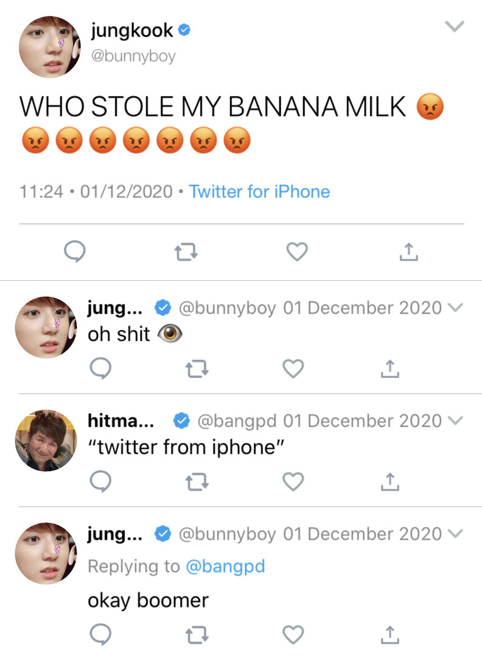Share the "twitter from iphone" reply
Screen dimensions: 482x658
(389, 481)
